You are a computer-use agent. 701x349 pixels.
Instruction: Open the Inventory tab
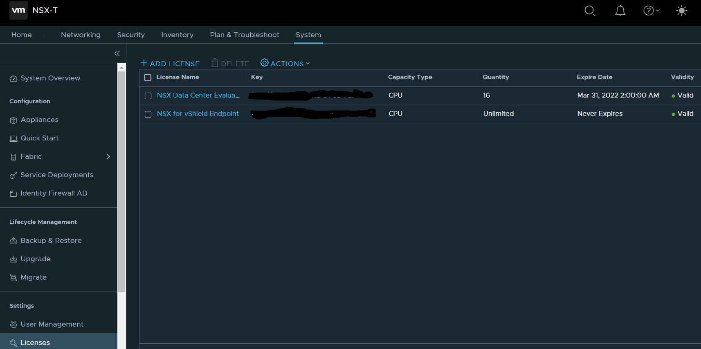177,35
